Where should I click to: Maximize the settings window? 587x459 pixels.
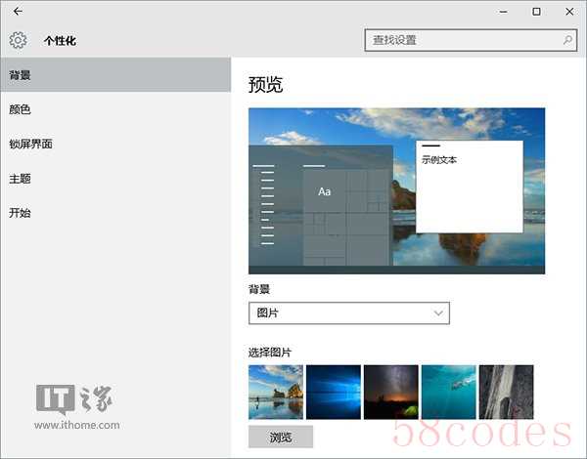536,12
